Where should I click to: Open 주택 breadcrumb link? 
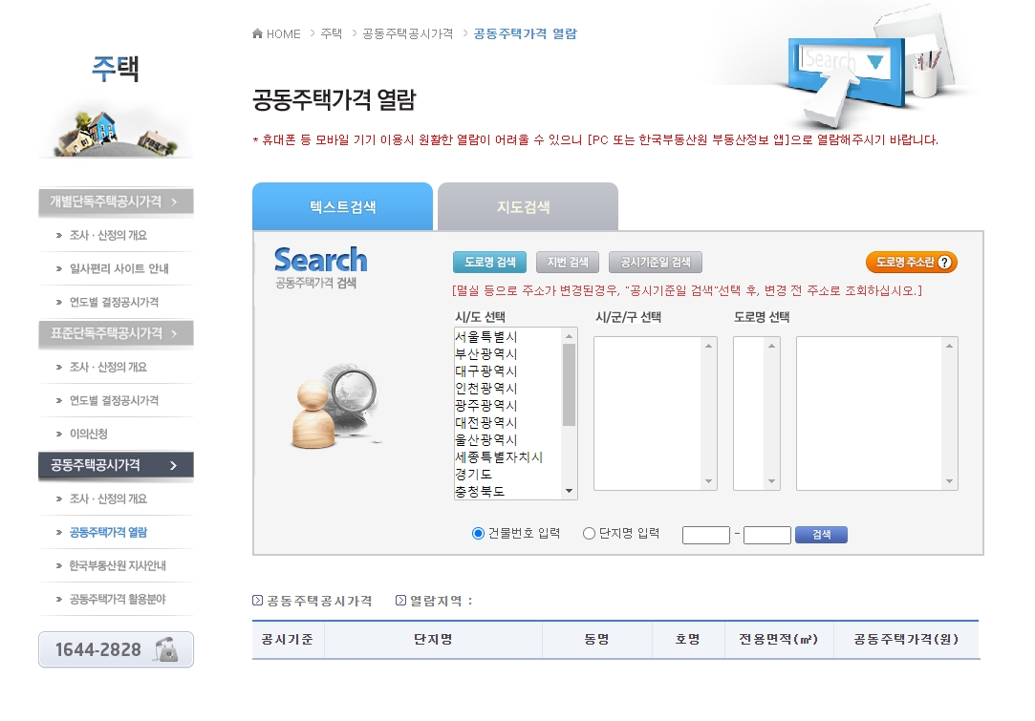(332, 33)
